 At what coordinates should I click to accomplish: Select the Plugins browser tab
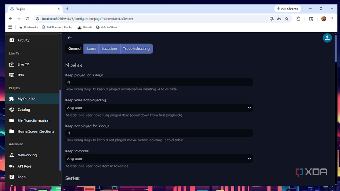[x=35, y=9]
